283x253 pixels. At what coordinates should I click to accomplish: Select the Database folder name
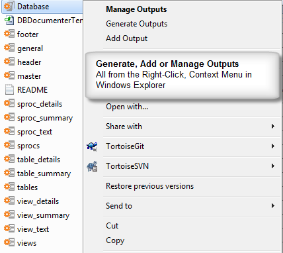tap(33, 7)
